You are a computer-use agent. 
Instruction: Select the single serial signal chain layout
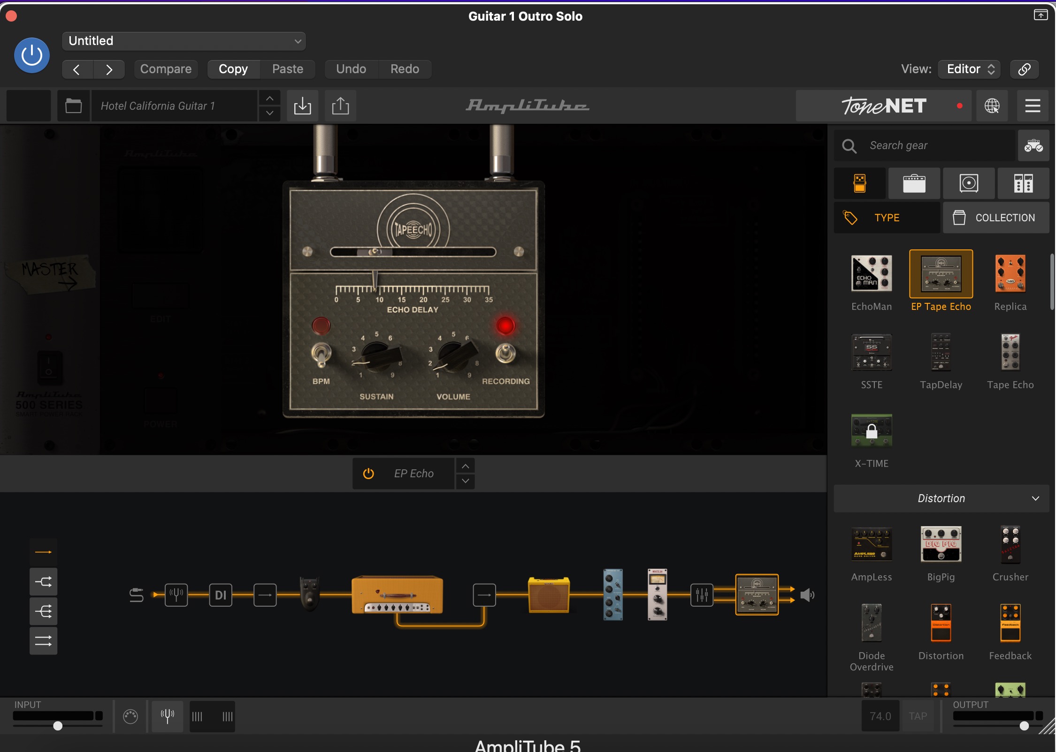click(43, 552)
